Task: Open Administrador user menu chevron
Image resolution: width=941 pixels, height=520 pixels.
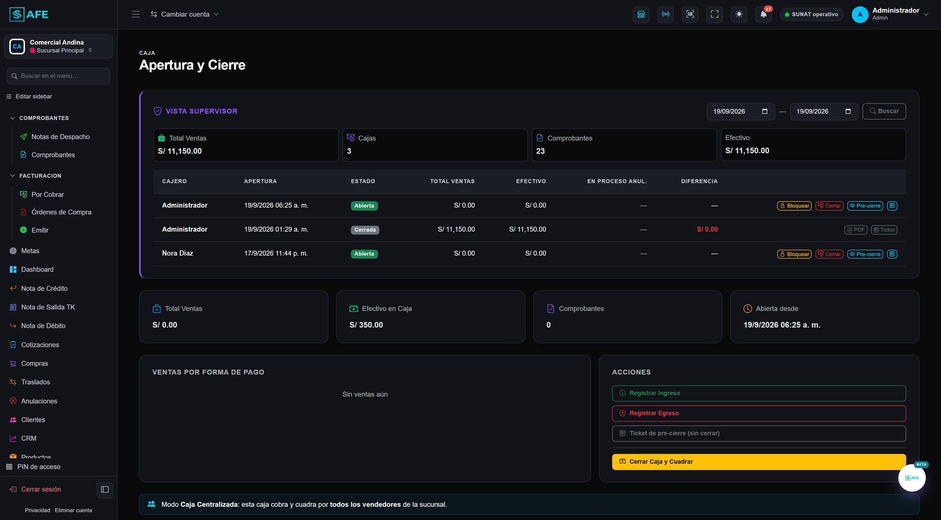Action: tap(926, 15)
